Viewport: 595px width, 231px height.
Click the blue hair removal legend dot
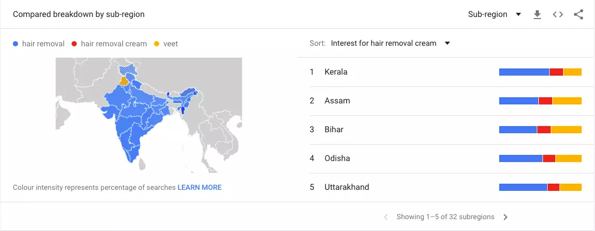tap(16, 44)
